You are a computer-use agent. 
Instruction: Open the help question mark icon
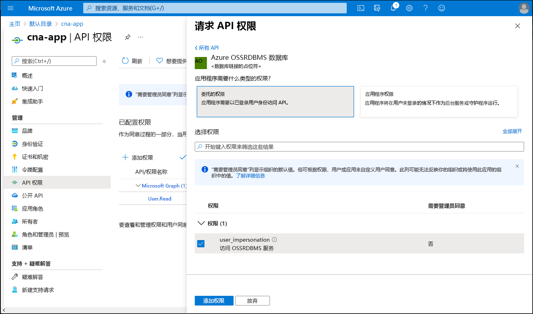coord(426,8)
